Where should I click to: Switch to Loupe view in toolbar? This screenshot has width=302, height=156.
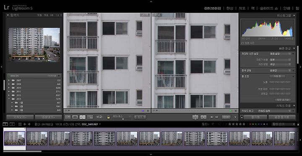click(75, 117)
